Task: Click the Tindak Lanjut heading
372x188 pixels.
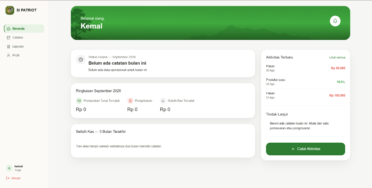Action: pos(277,114)
